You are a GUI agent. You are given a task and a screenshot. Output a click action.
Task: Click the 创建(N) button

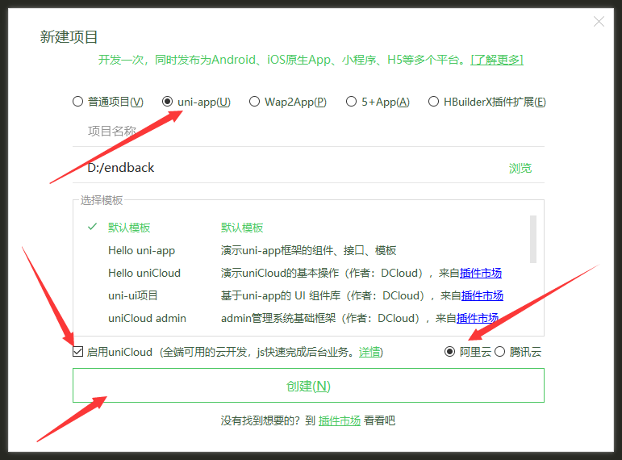tap(308, 386)
